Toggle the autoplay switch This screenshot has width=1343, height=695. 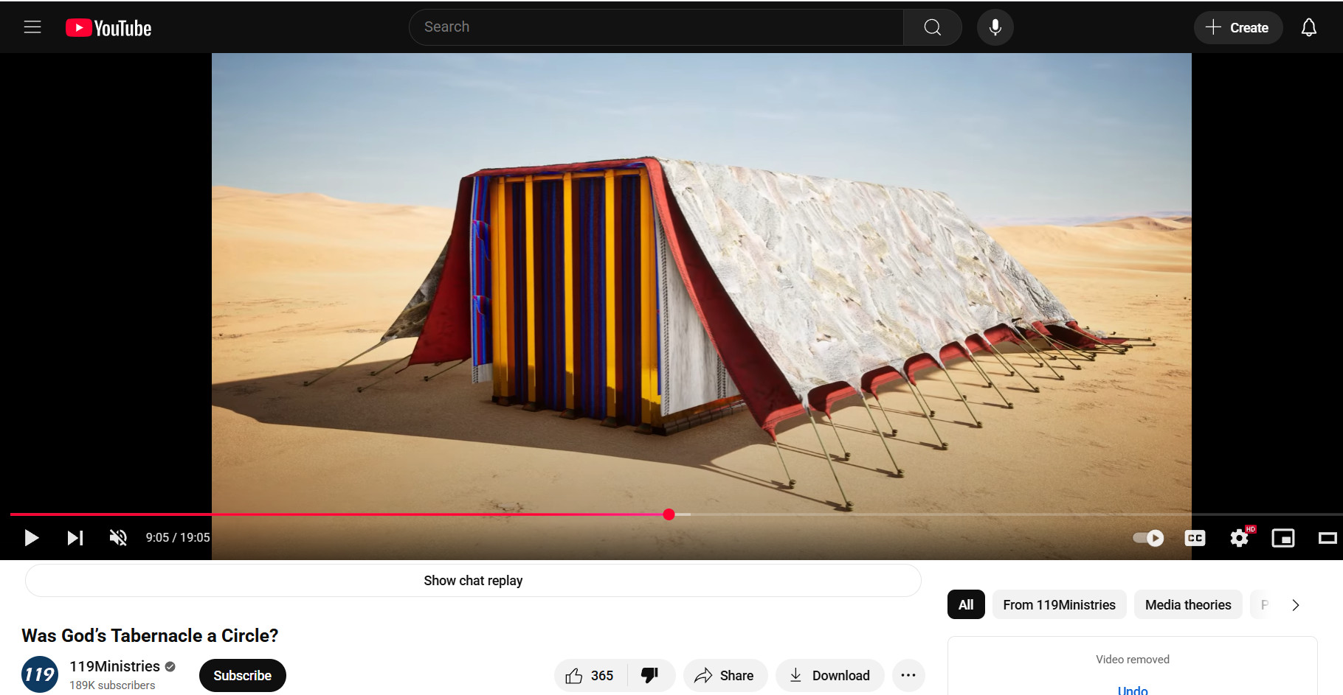click(1148, 538)
